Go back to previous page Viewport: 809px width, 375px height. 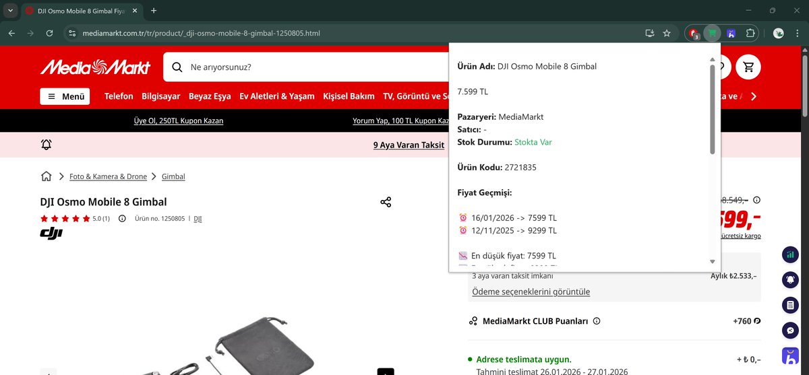[x=11, y=33]
